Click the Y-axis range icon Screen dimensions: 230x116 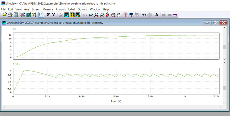tap(34, 15)
